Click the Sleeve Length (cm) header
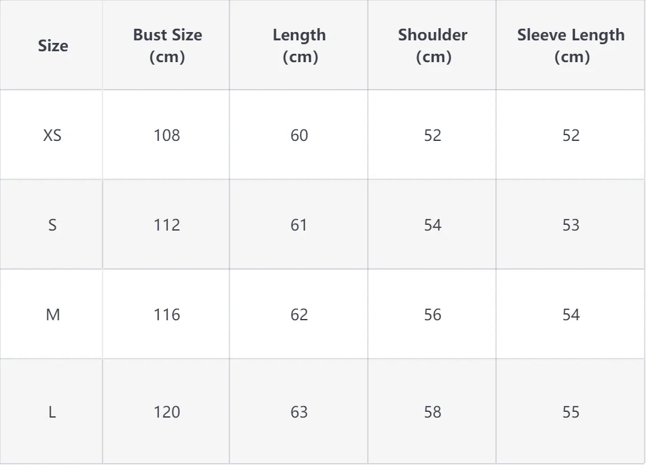 pos(571,45)
